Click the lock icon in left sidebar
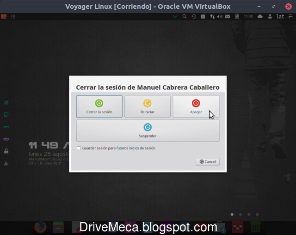 tap(6, 151)
